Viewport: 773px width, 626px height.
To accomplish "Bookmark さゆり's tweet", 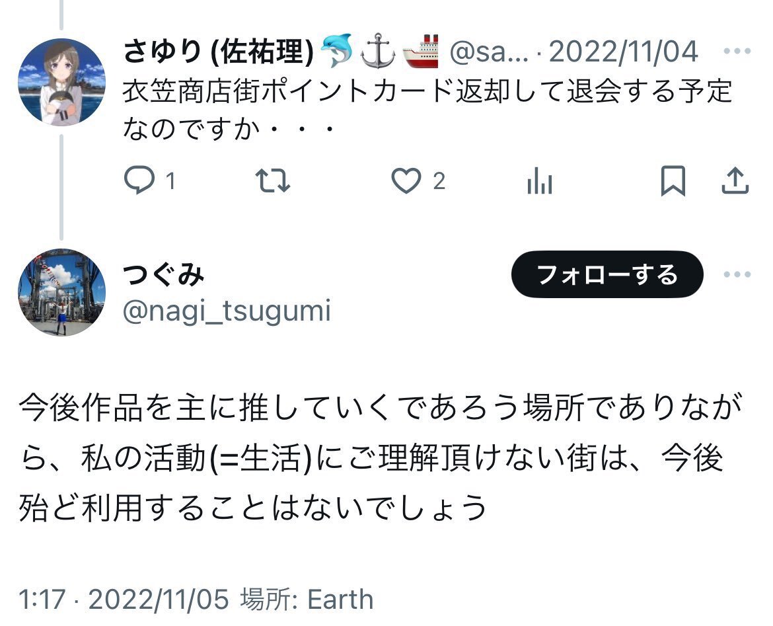I will 673,181.
